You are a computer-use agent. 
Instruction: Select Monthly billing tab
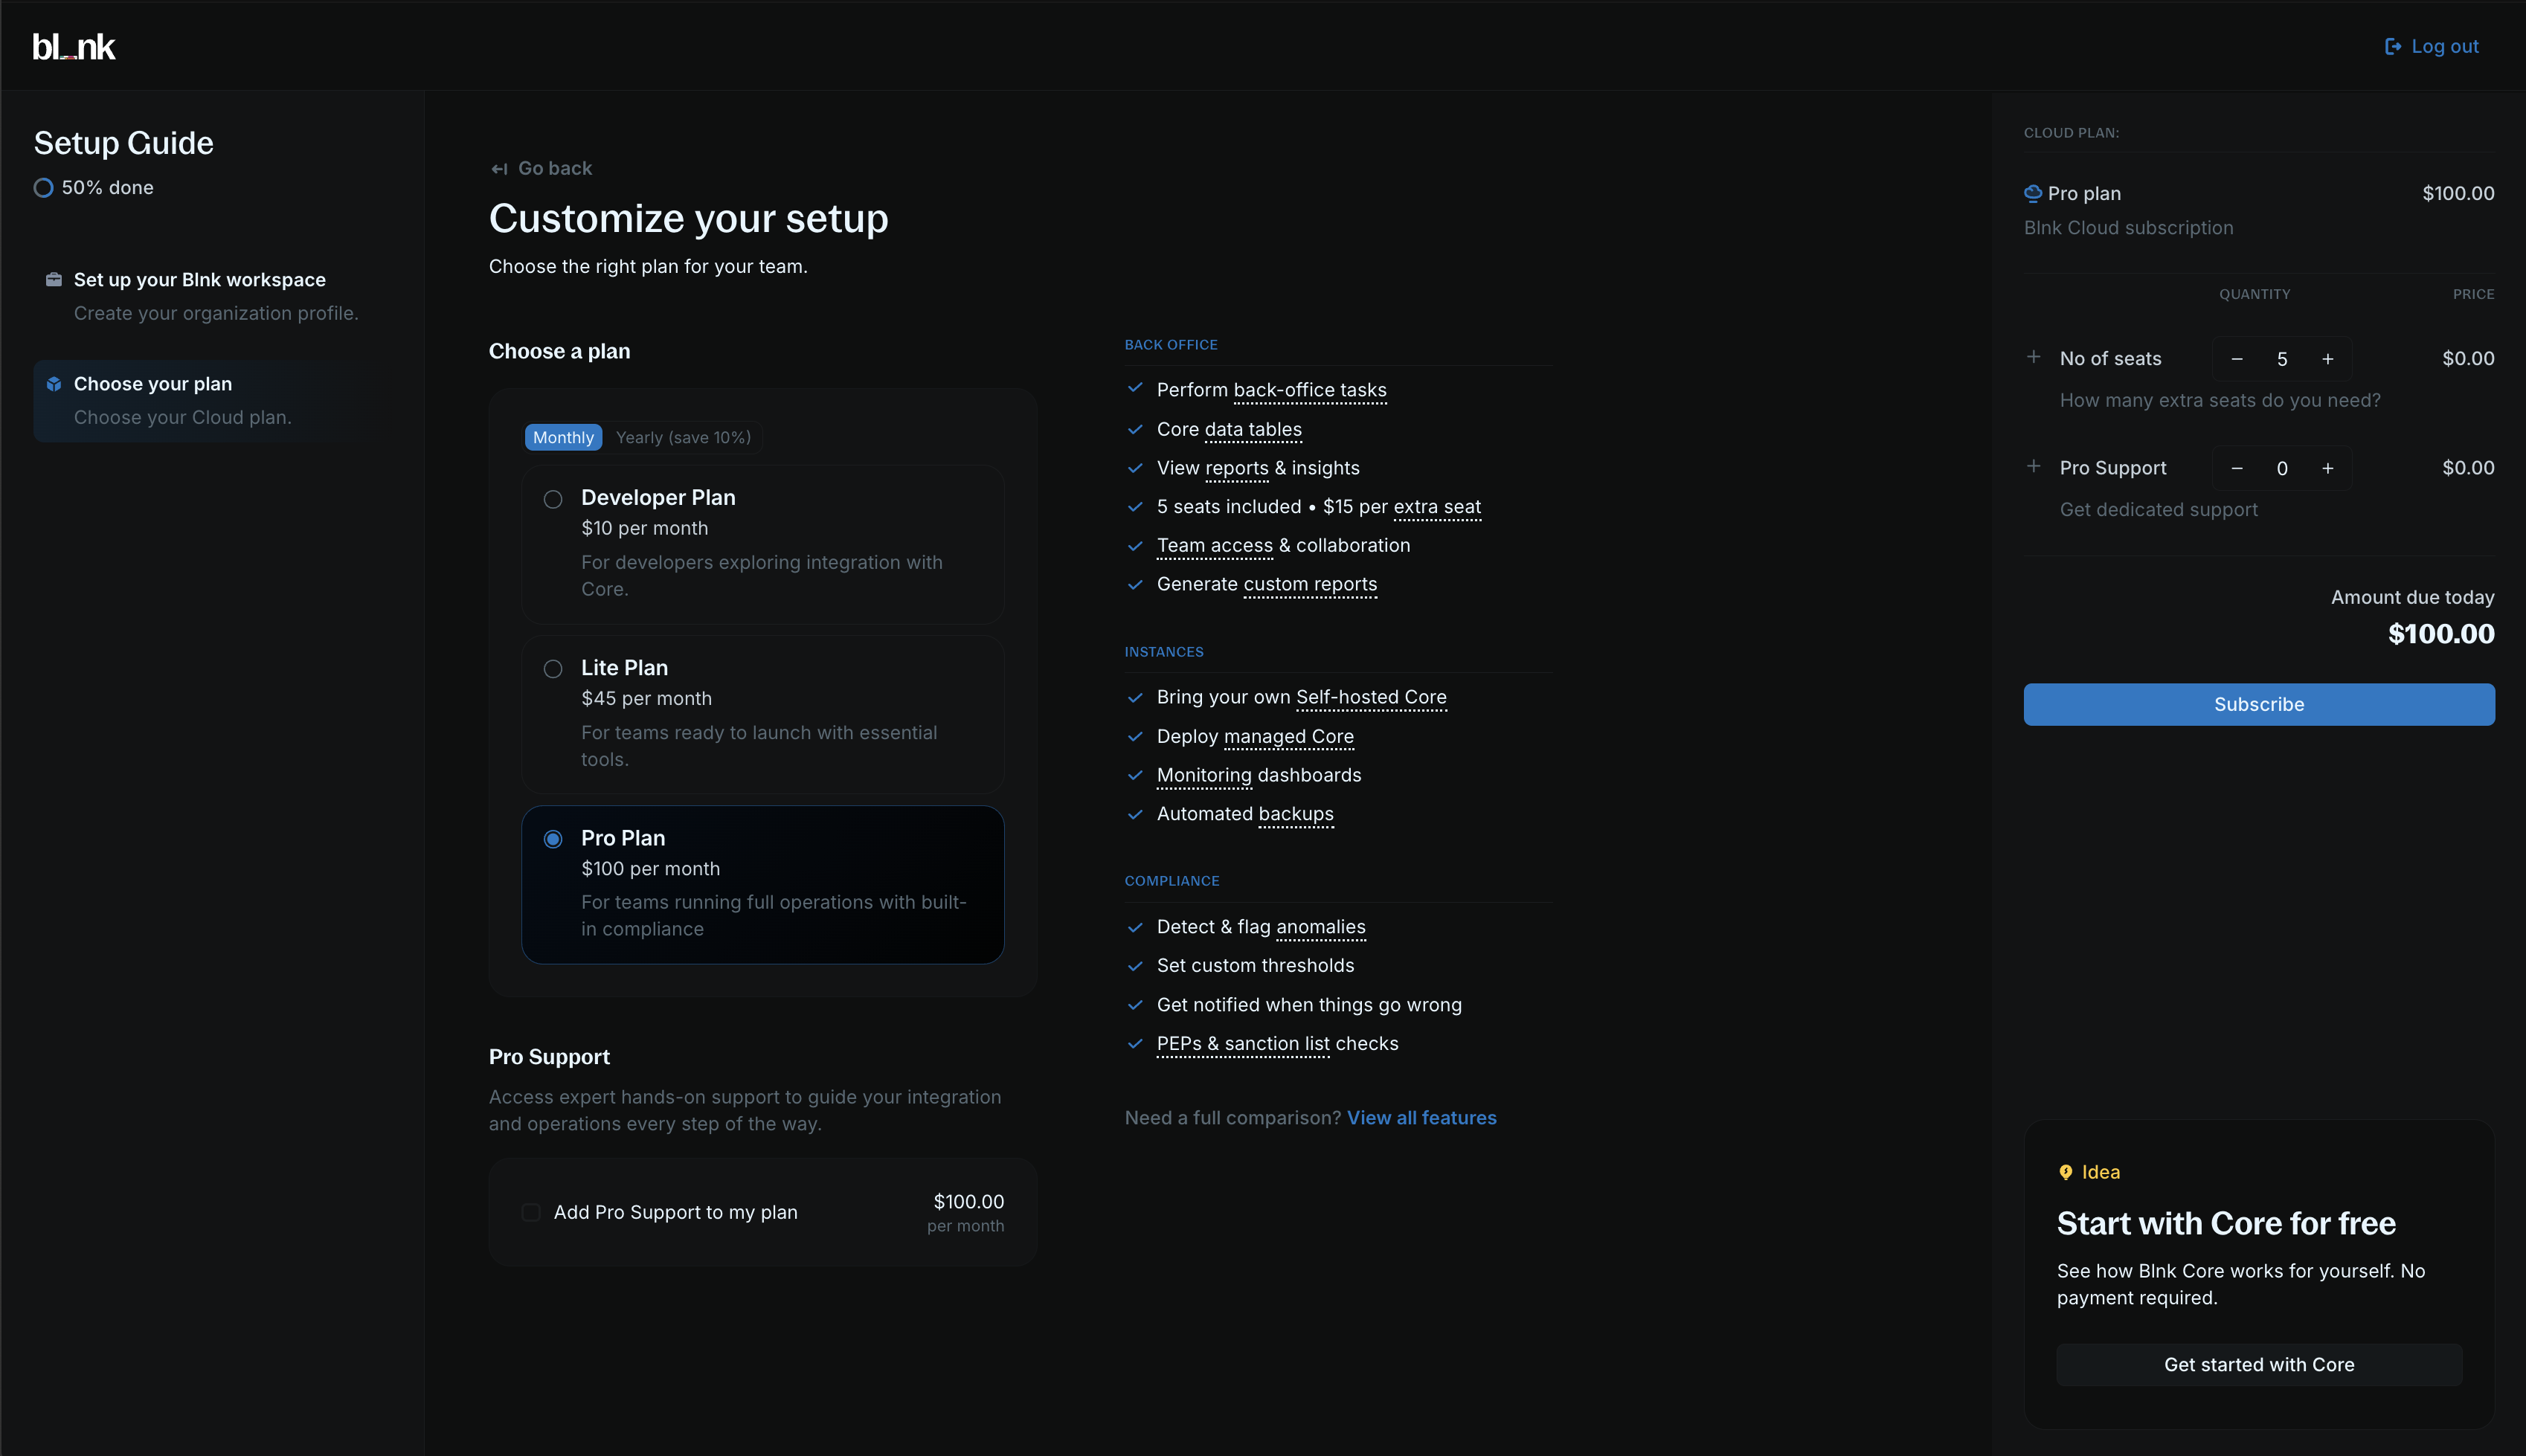click(563, 438)
